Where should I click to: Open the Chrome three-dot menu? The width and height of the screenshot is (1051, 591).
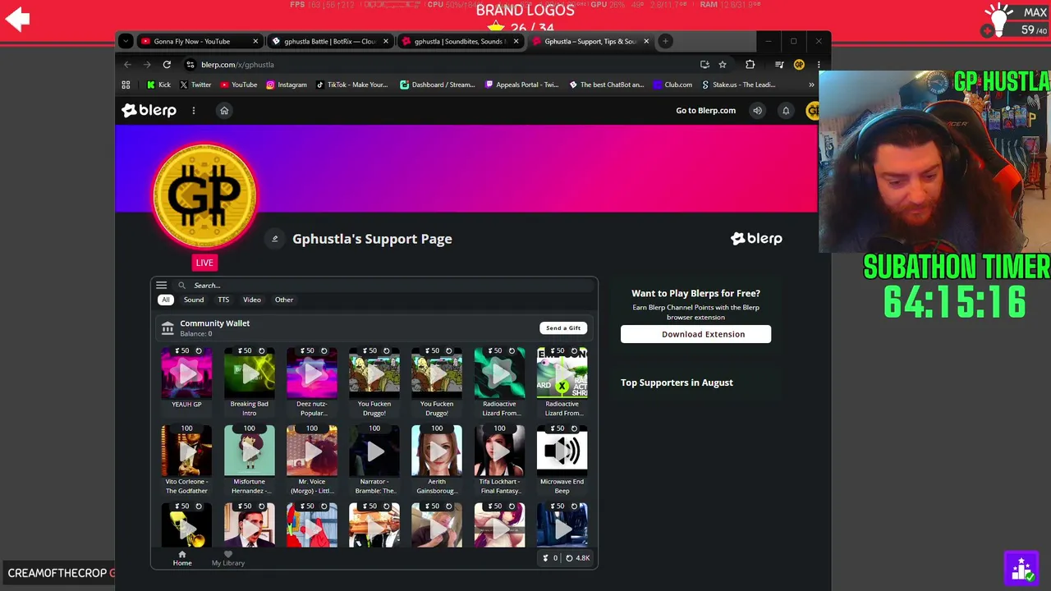coord(819,65)
